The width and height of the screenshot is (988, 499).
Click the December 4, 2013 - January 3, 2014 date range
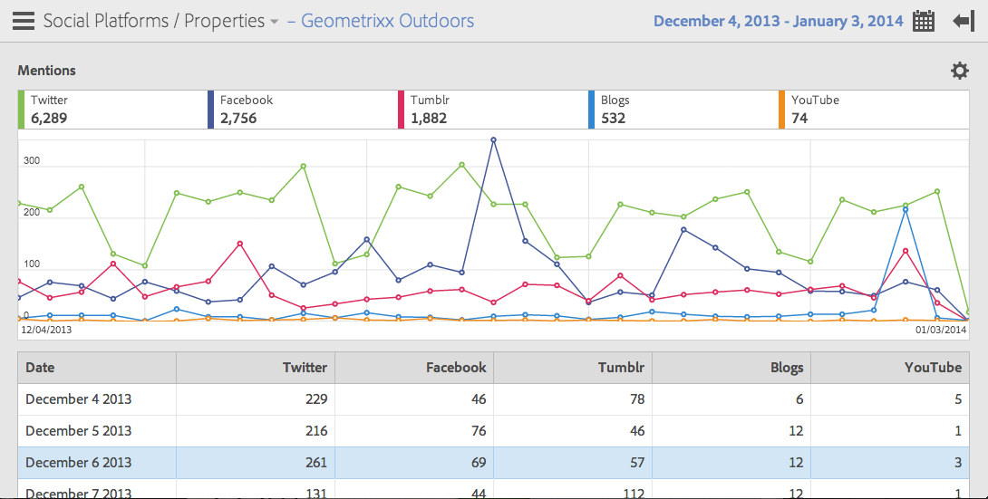pyautogui.click(x=778, y=21)
